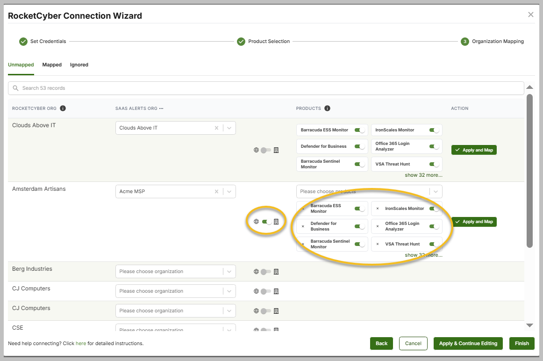Click the scroll down arrow

[529, 325]
